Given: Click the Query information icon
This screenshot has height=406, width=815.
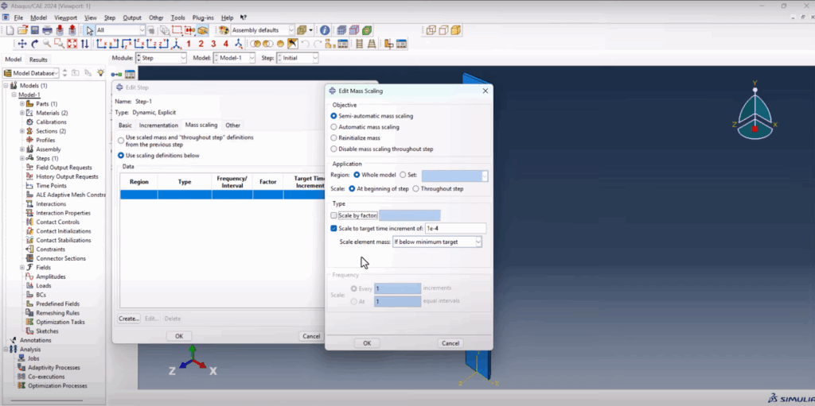Looking at the screenshot, I should tap(325, 30).
